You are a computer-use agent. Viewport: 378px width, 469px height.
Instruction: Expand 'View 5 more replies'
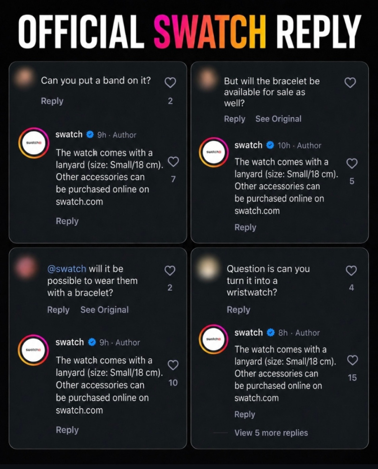click(x=271, y=433)
